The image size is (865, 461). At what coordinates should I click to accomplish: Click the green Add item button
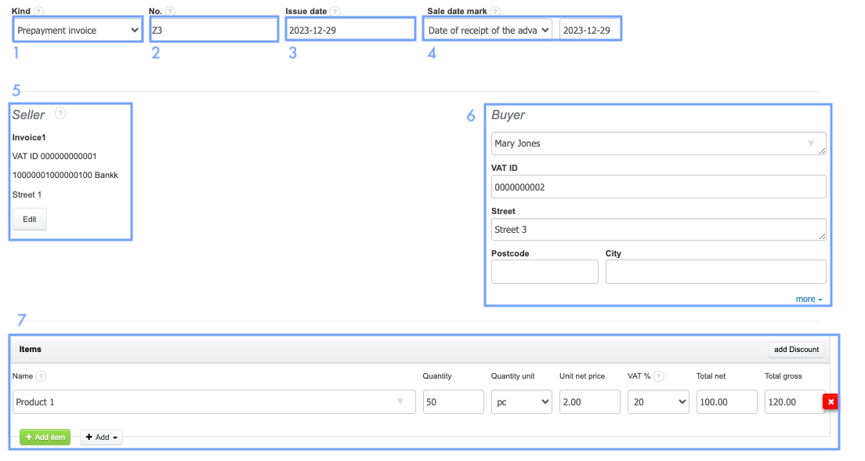click(x=45, y=437)
